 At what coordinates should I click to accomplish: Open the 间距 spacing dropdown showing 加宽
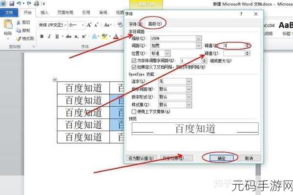click(x=176, y=46)
